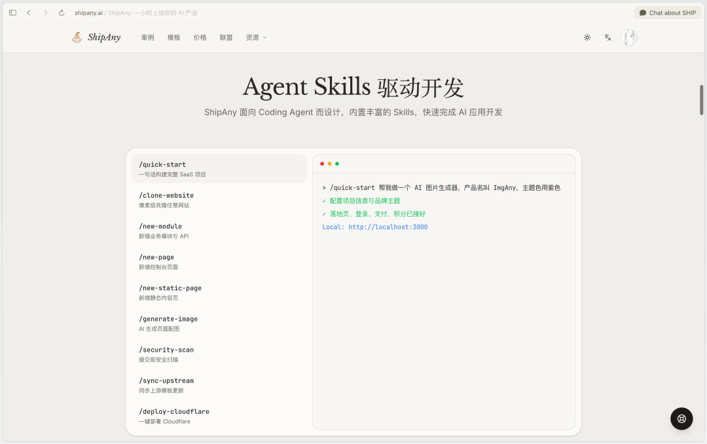Open the user avatar menu

[630, 37]
